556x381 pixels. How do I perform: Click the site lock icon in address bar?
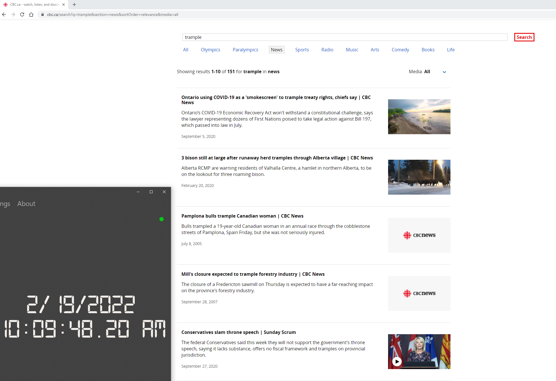(43, 14)
